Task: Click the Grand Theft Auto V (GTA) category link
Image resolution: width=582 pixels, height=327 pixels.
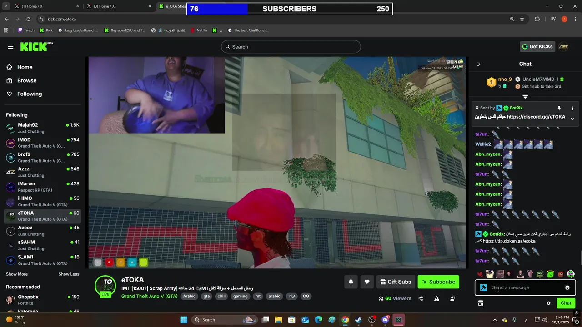Action: pos(149,296)
